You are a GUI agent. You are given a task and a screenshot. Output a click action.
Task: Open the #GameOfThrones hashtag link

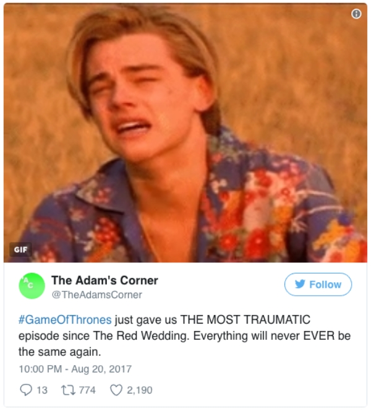65,319
